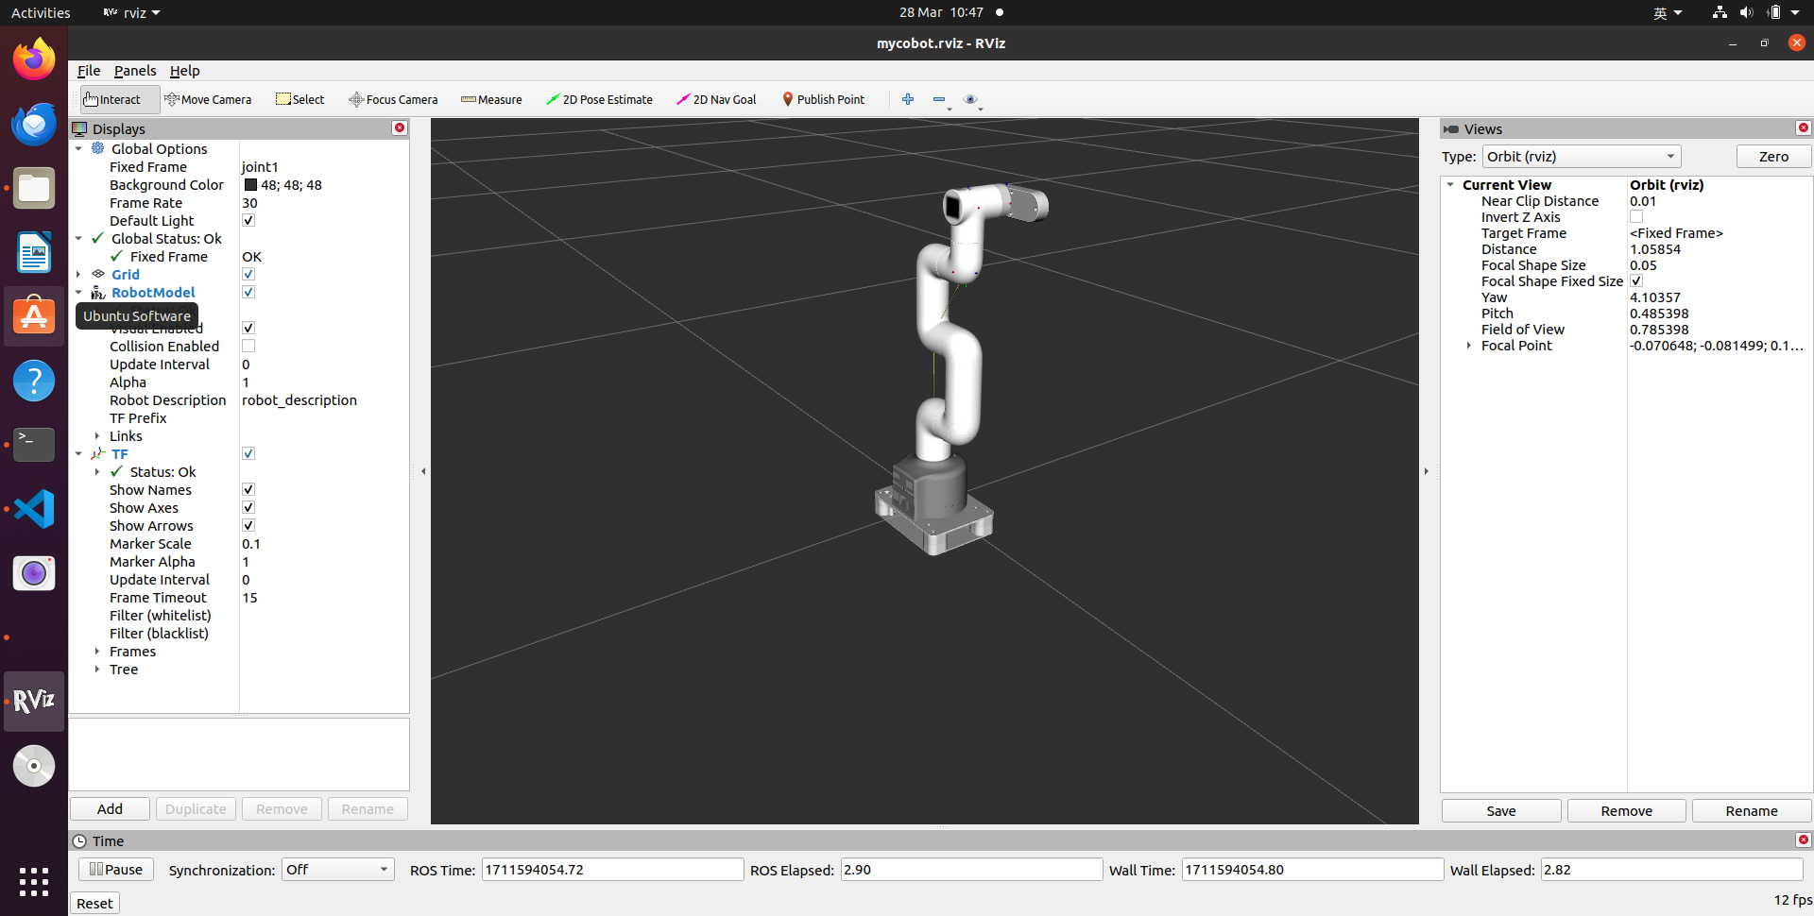1814x916 pixels.
Task: Open the Help menu
Action: (x=184, y=71)
